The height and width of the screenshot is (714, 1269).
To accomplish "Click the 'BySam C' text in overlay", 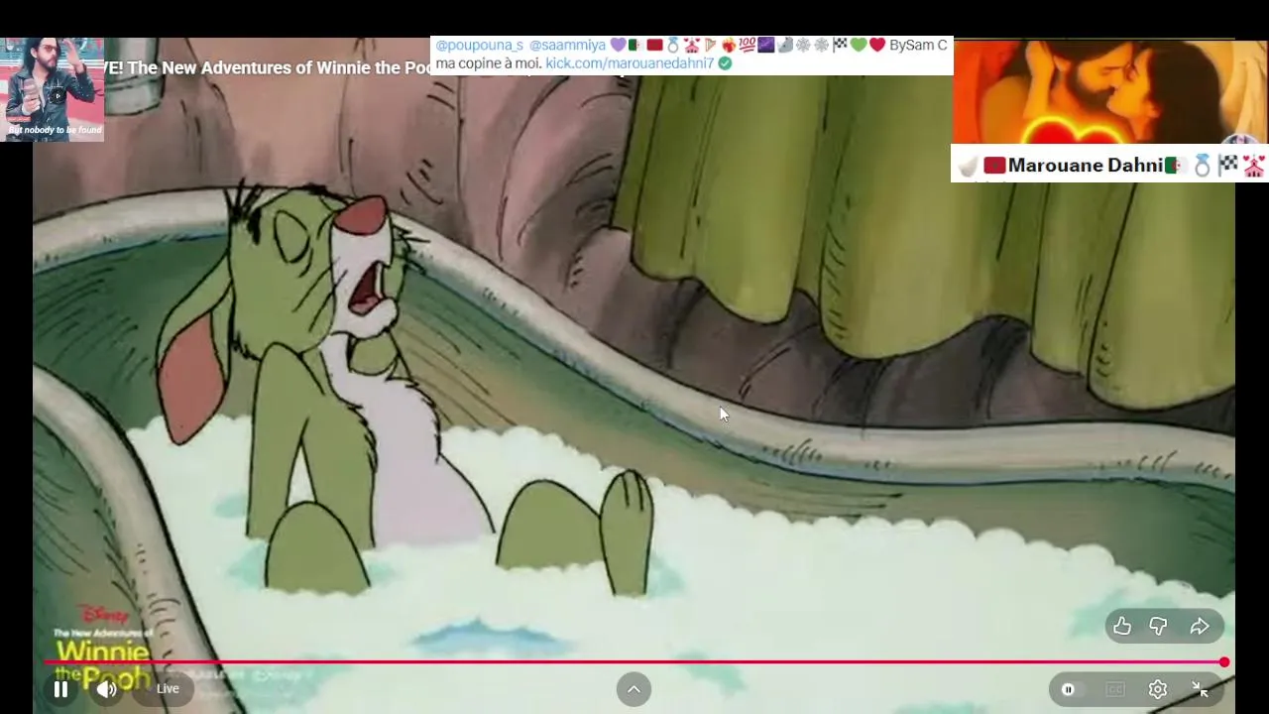I will coord(918,45).
